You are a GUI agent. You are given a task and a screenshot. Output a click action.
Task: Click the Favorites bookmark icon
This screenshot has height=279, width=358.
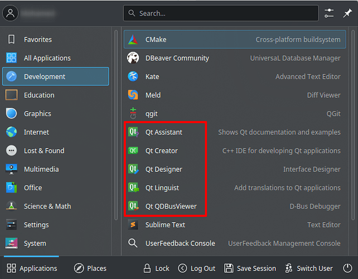click(x=11, y=39)
